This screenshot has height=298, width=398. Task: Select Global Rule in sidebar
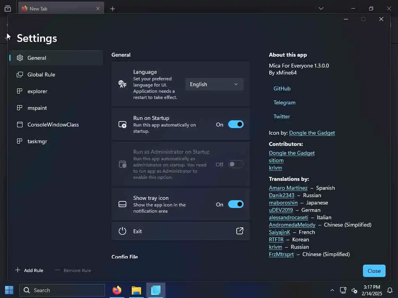click(x=56, y=74)
